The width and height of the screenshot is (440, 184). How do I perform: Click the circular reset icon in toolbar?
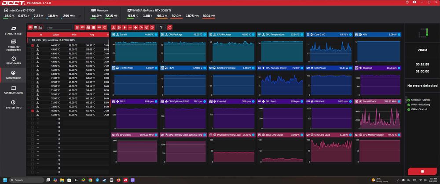click(x=169, y=27)
